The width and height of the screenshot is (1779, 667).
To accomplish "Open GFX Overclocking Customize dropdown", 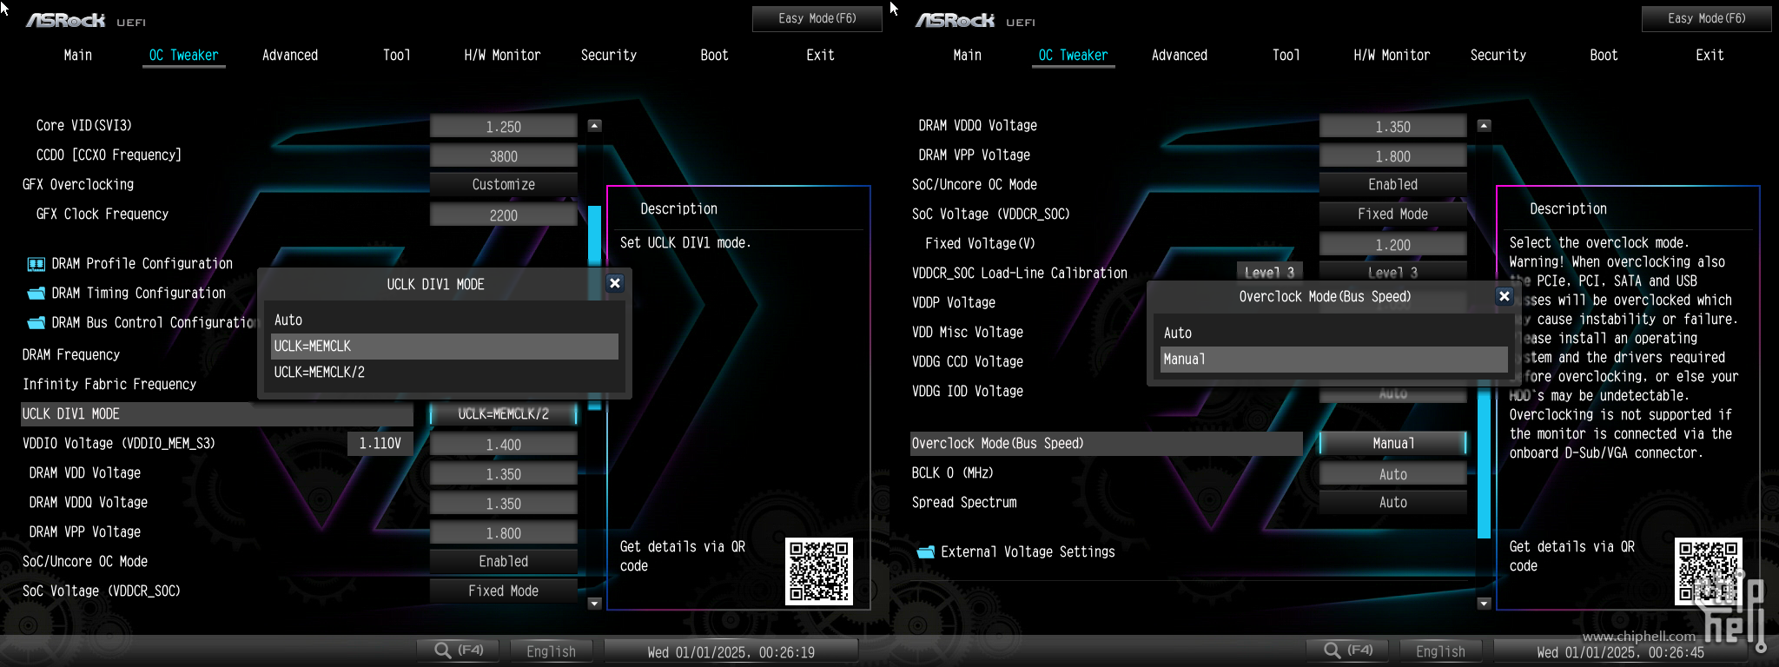I will [503, 185].
